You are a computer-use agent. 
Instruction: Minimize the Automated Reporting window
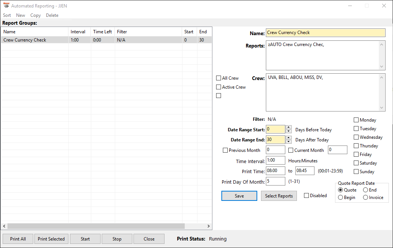coord(350,6)
